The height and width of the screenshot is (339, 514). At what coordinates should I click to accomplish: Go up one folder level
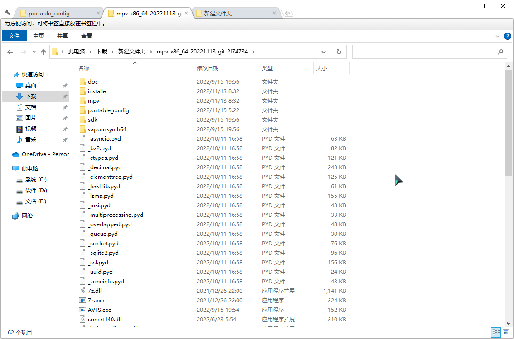[x=43, y=52]
